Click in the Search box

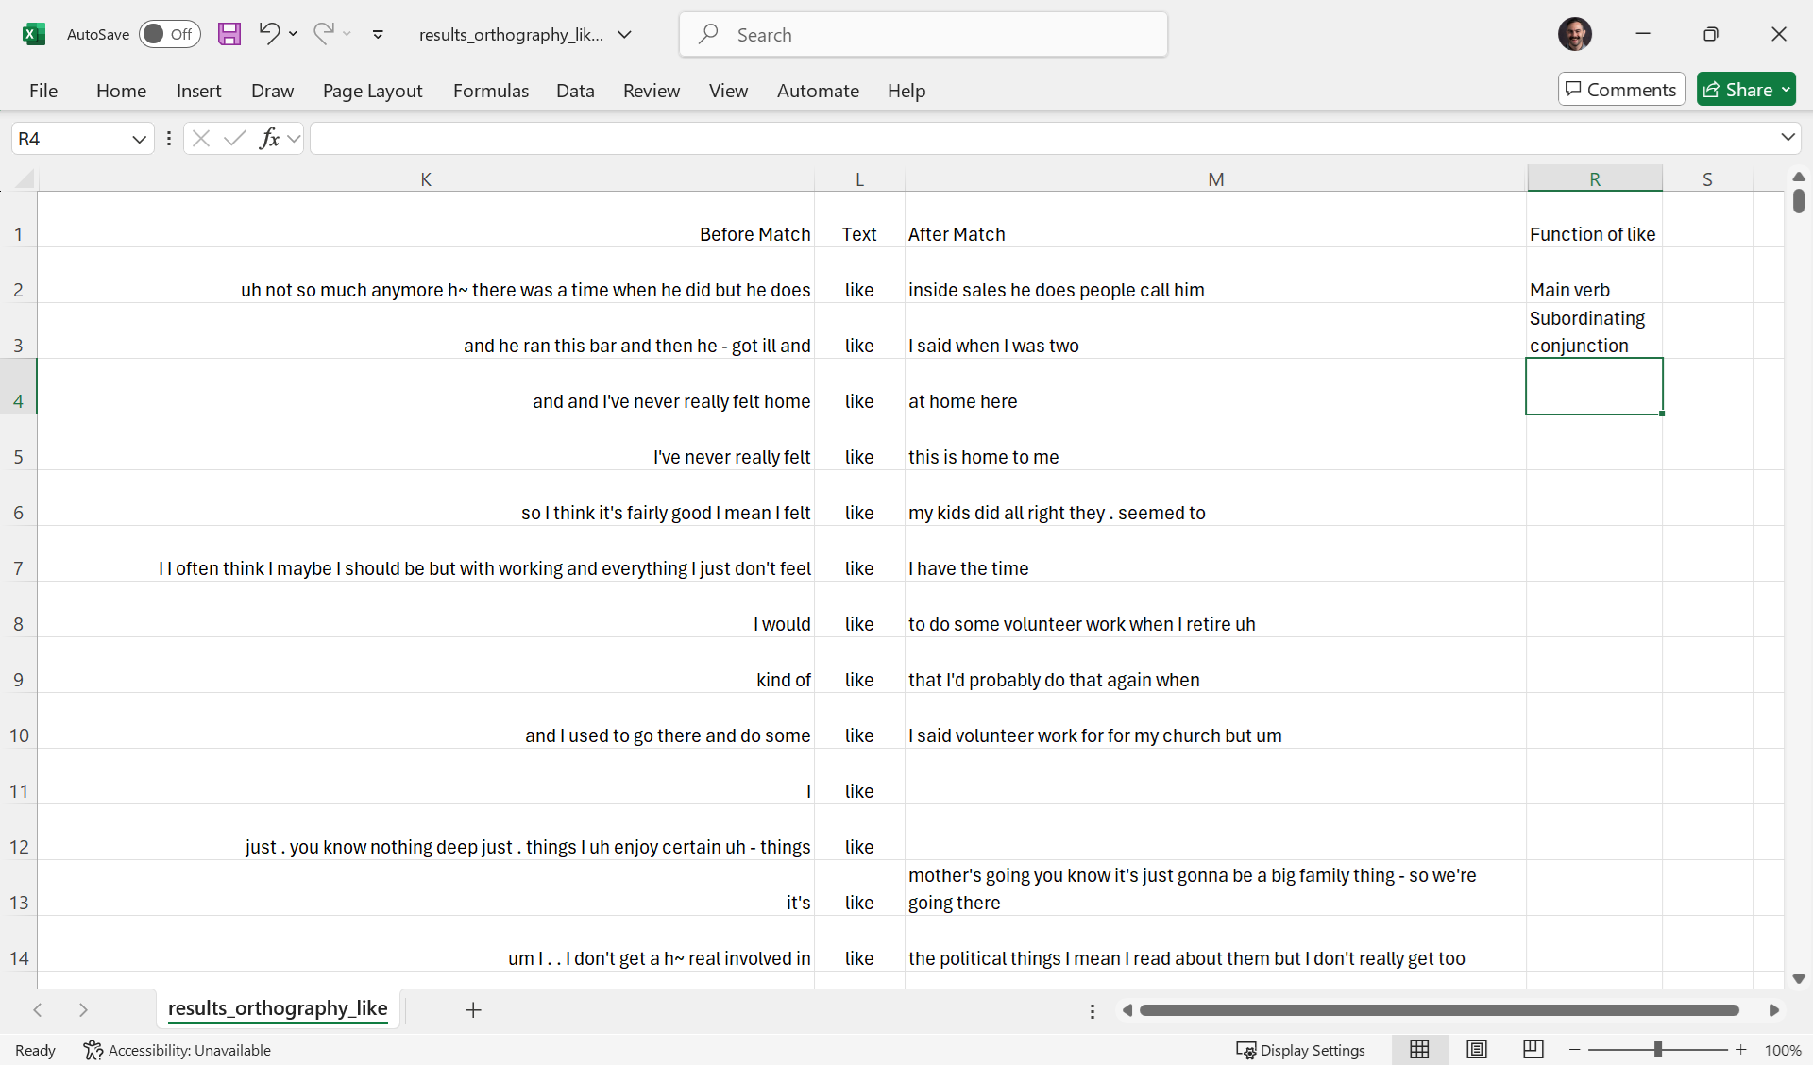pos(923,35)
